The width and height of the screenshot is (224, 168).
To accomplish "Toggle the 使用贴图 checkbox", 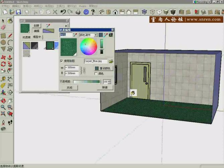I will tap(61, 61).
